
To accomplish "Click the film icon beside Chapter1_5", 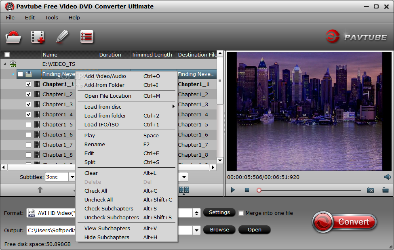I will (37, 124).
